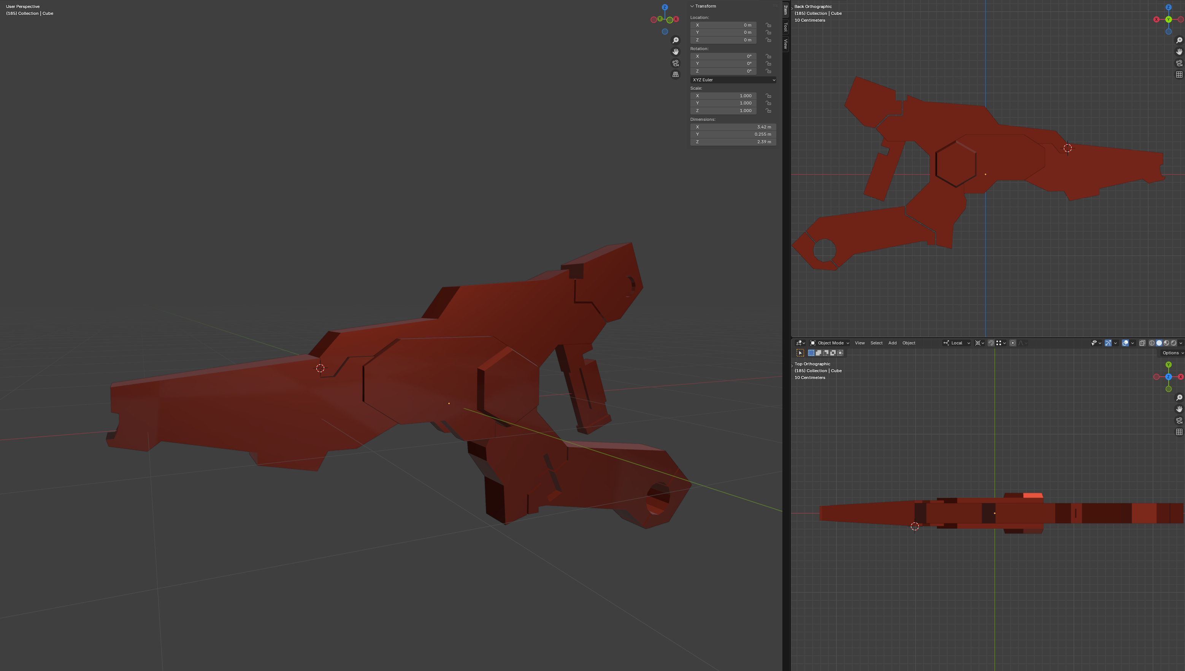Switch to material preview shading
This screenshot has width=1185, height=671.
(x=1166, y=343)
